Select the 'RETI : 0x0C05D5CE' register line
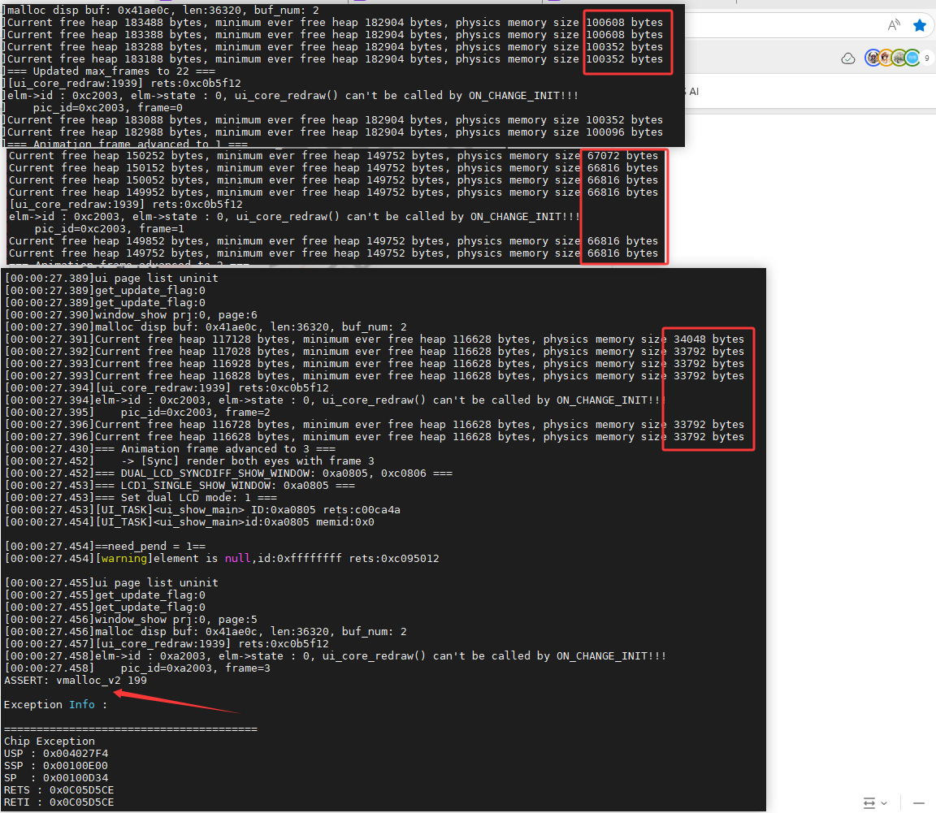Image resolution: width=936 pixels, height=813 pixels. coord(58,803)
